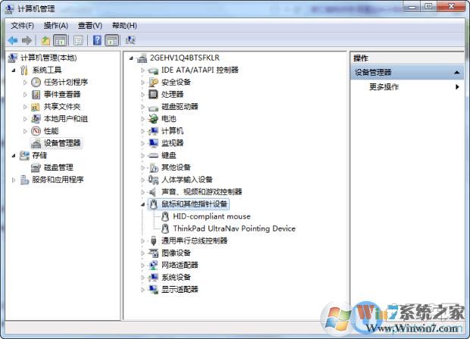Select the 电池 category label
Image resolution: width=470 pixels, height=339 pixels.
tap(169, 119)
